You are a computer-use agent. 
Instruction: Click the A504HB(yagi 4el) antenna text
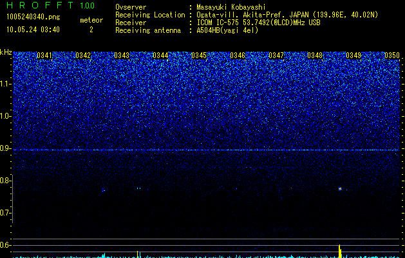[227, 30]
